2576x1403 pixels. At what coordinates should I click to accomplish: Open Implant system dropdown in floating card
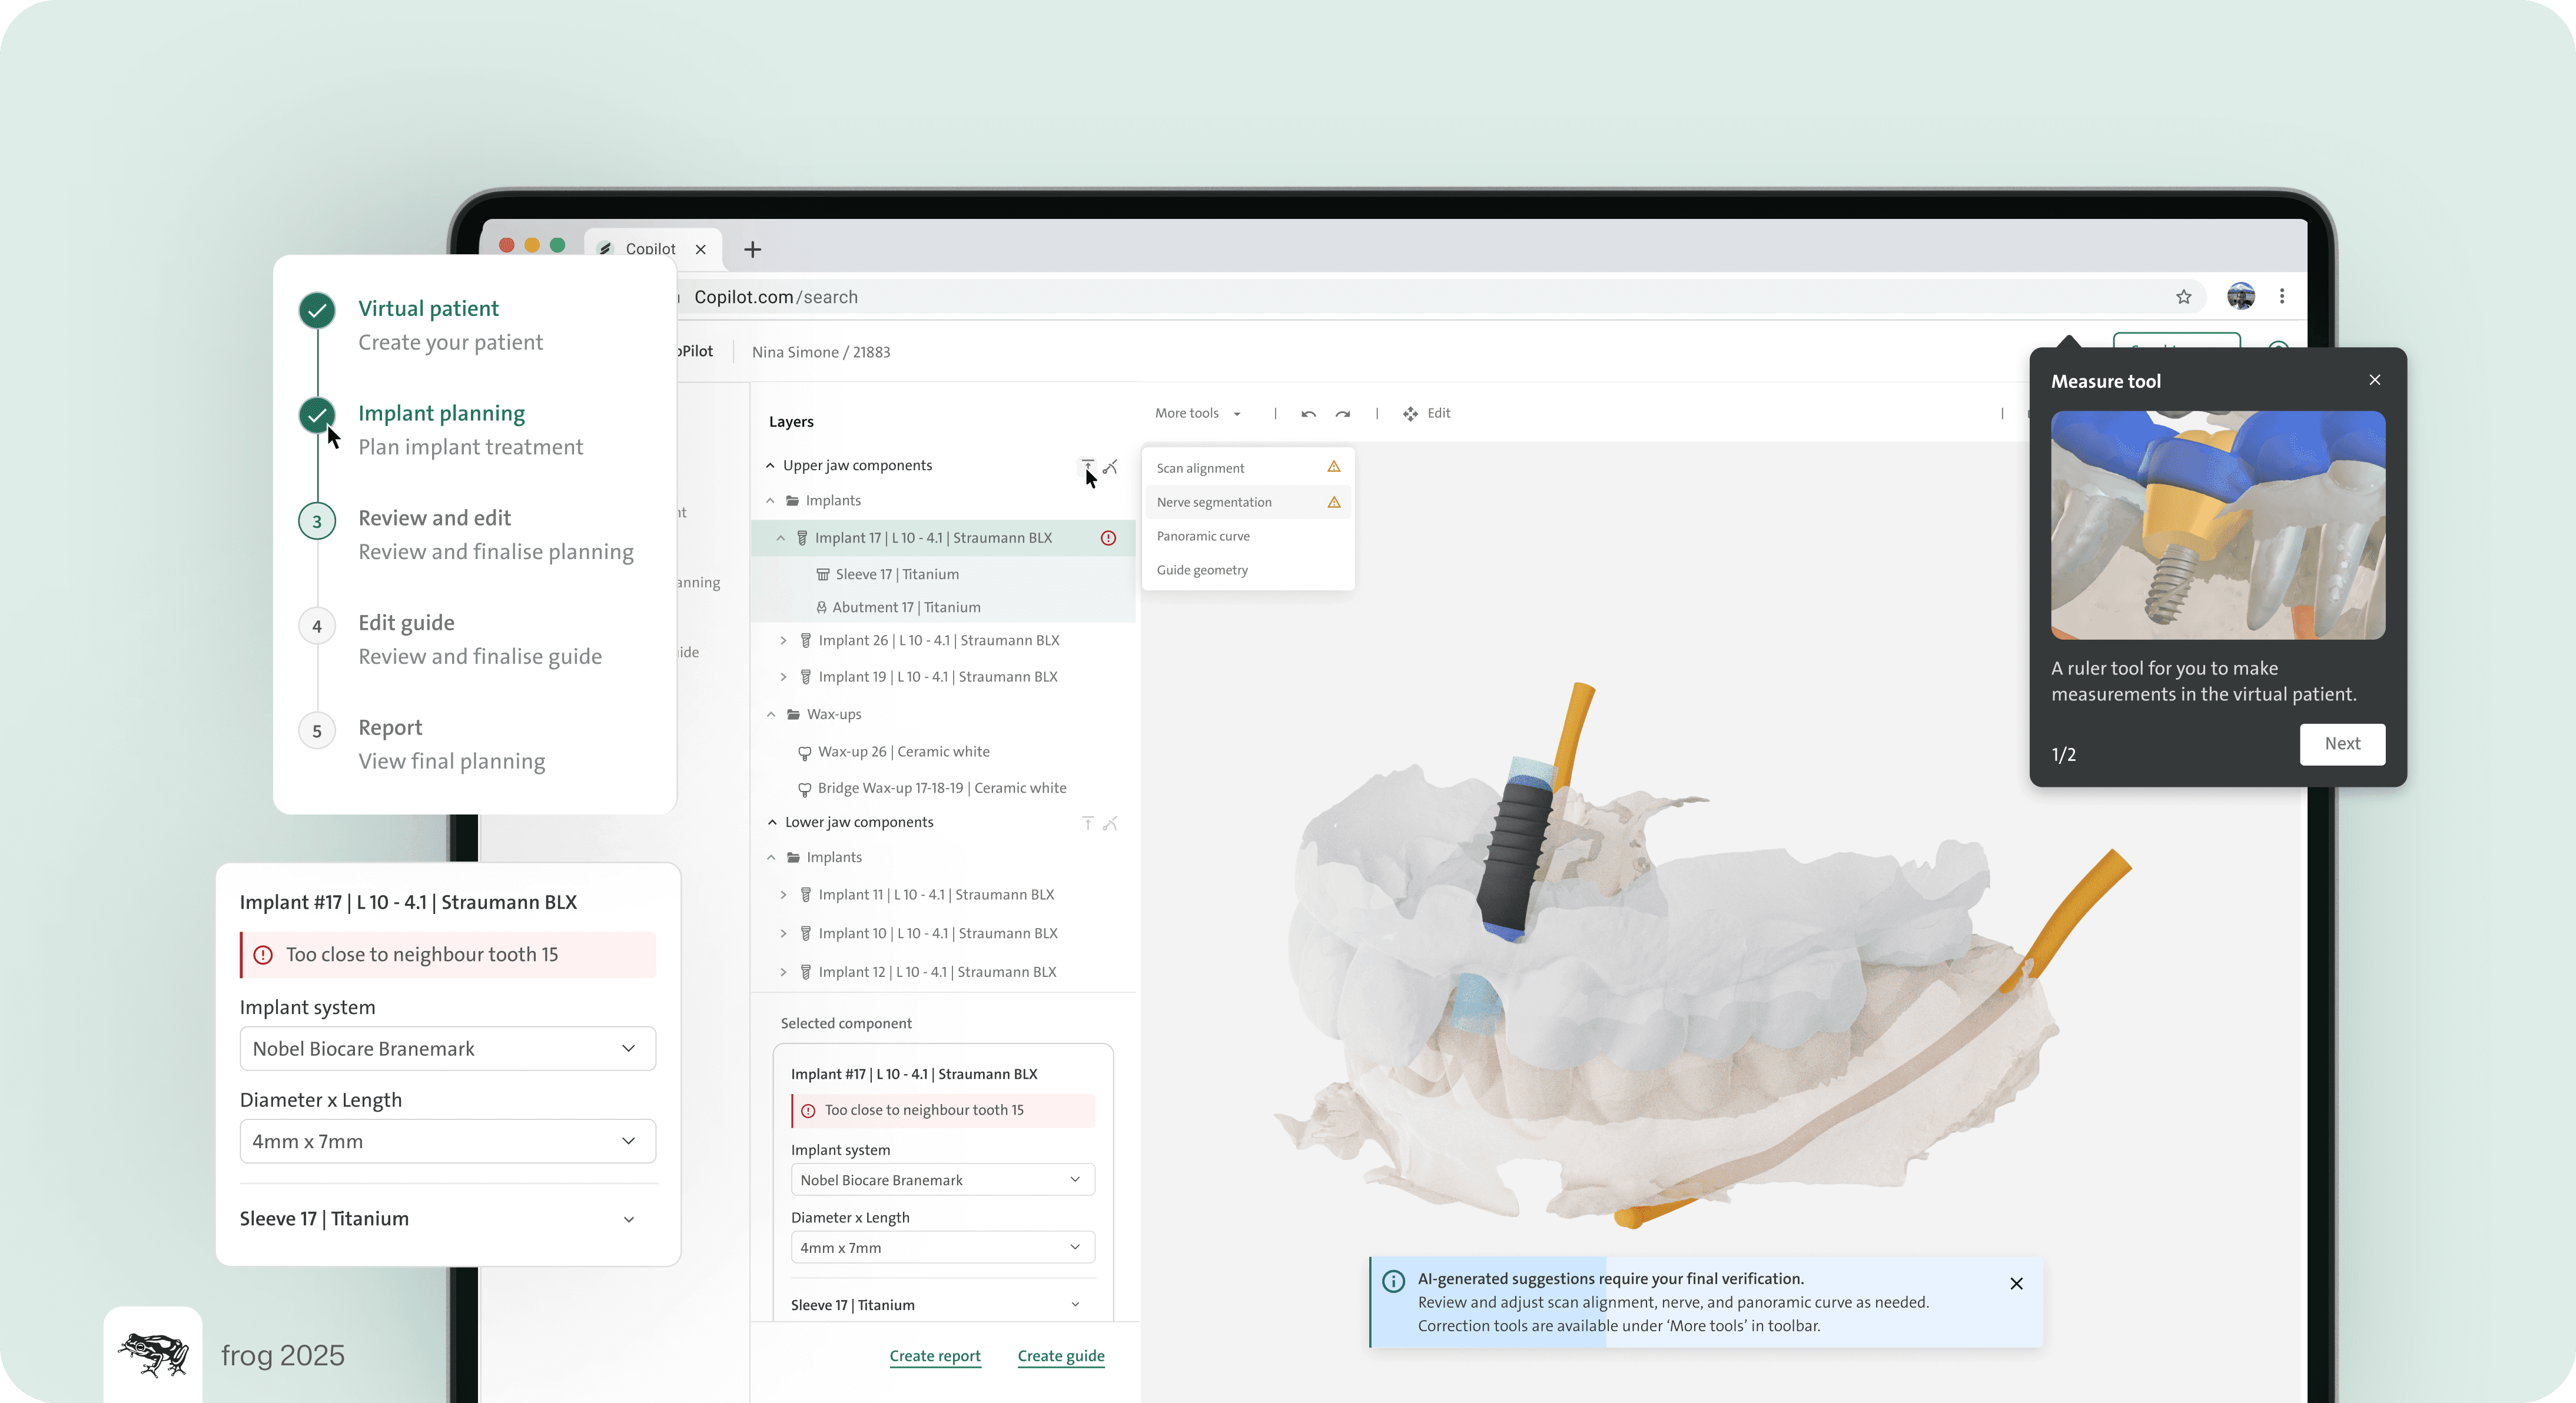447,1049
